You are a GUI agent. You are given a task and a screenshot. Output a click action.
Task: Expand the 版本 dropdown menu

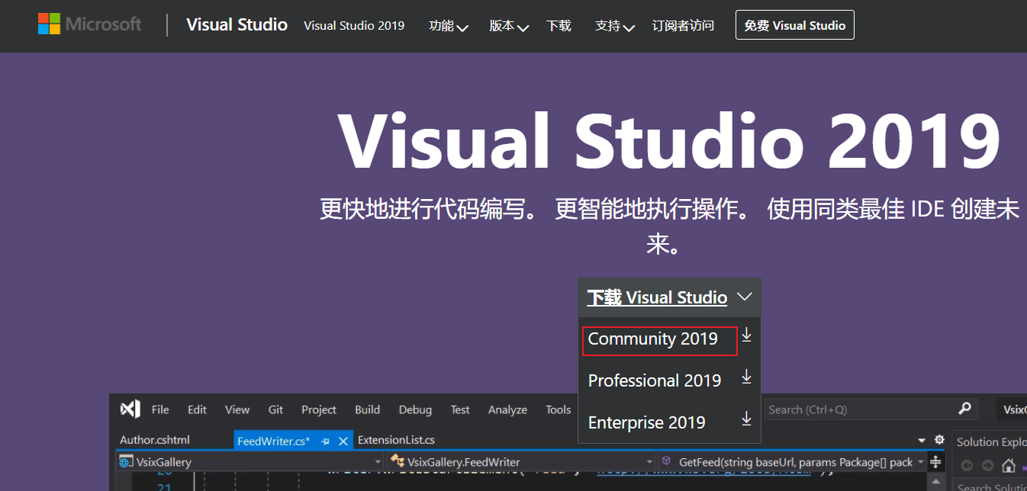[x=508, y=26]
